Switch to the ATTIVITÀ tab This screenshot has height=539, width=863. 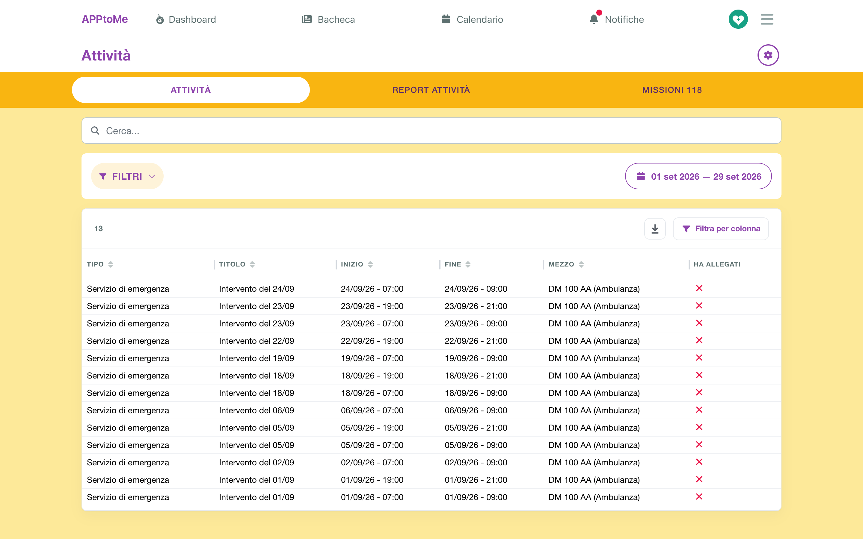pyautogui.click(x=191, y=90)
